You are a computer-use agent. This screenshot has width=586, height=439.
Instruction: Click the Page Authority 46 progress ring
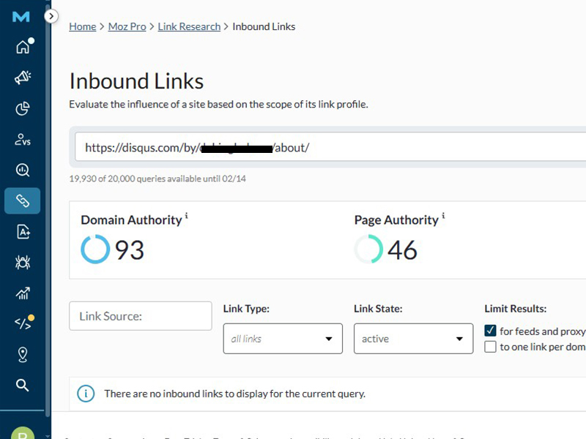368,249
